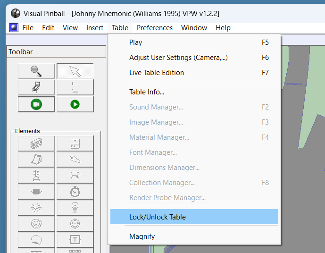The width and height of the screenshot is (325, 253).
Task: Select the Magnify glass tool icon
Action: pyautogui.click(x=36, y=71)
